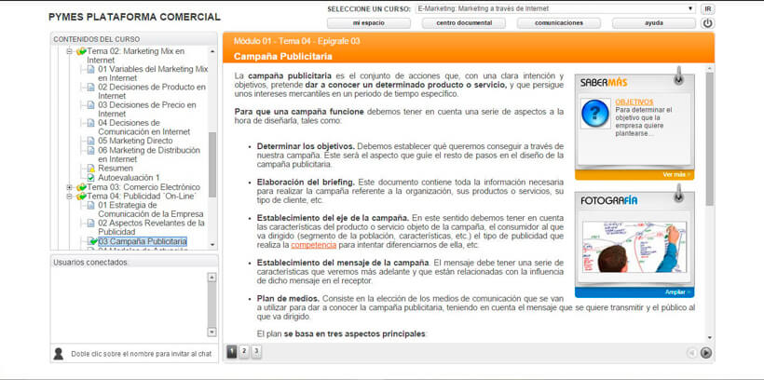Viewport: 764px width, 380px height.
Task: Open the 'Resumen' item
Action: click(x=116, y=169)
